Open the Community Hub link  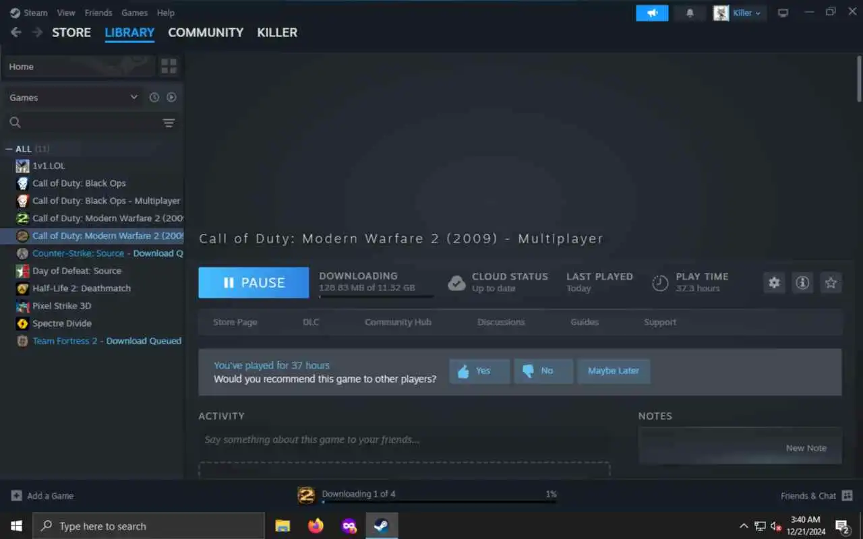point(398,322)
